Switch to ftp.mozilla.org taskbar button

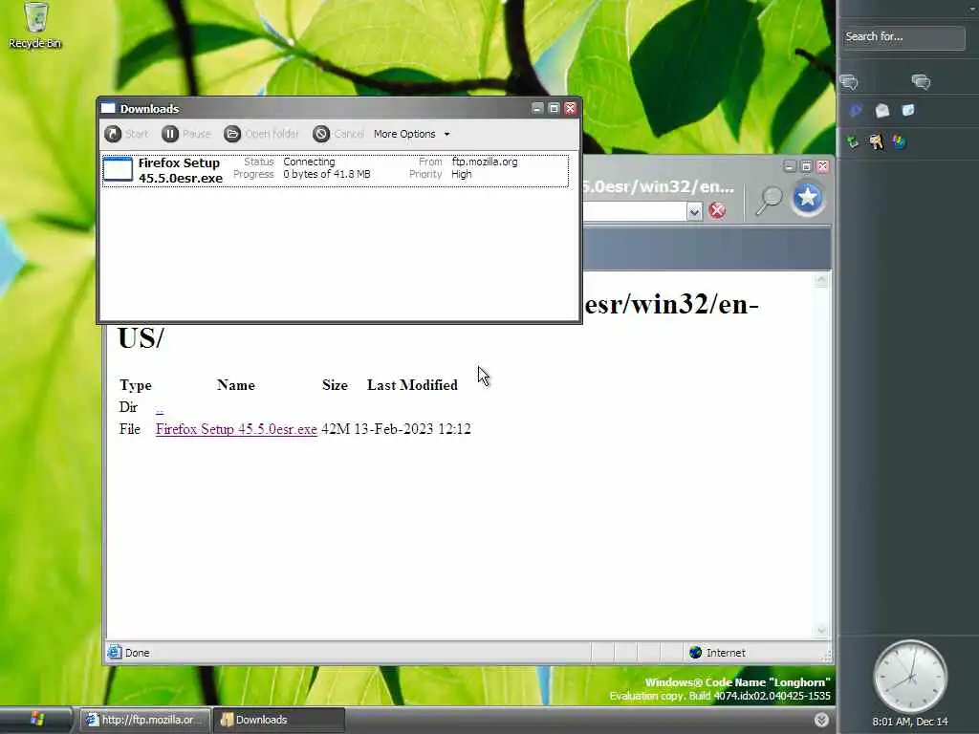144,720
